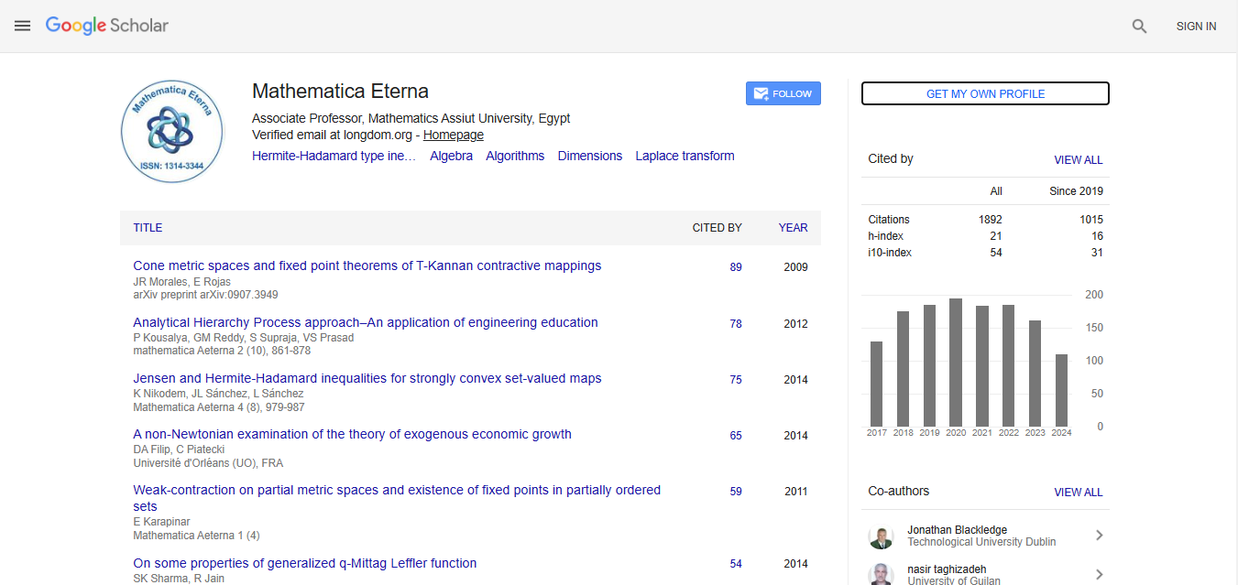Click nasir taghizadeh's avatar photo
Screen dimensions: 1238x585
click(881, 574)
